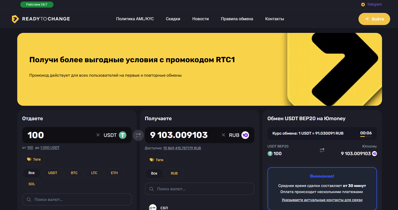Select the СБП payment option

159,208
